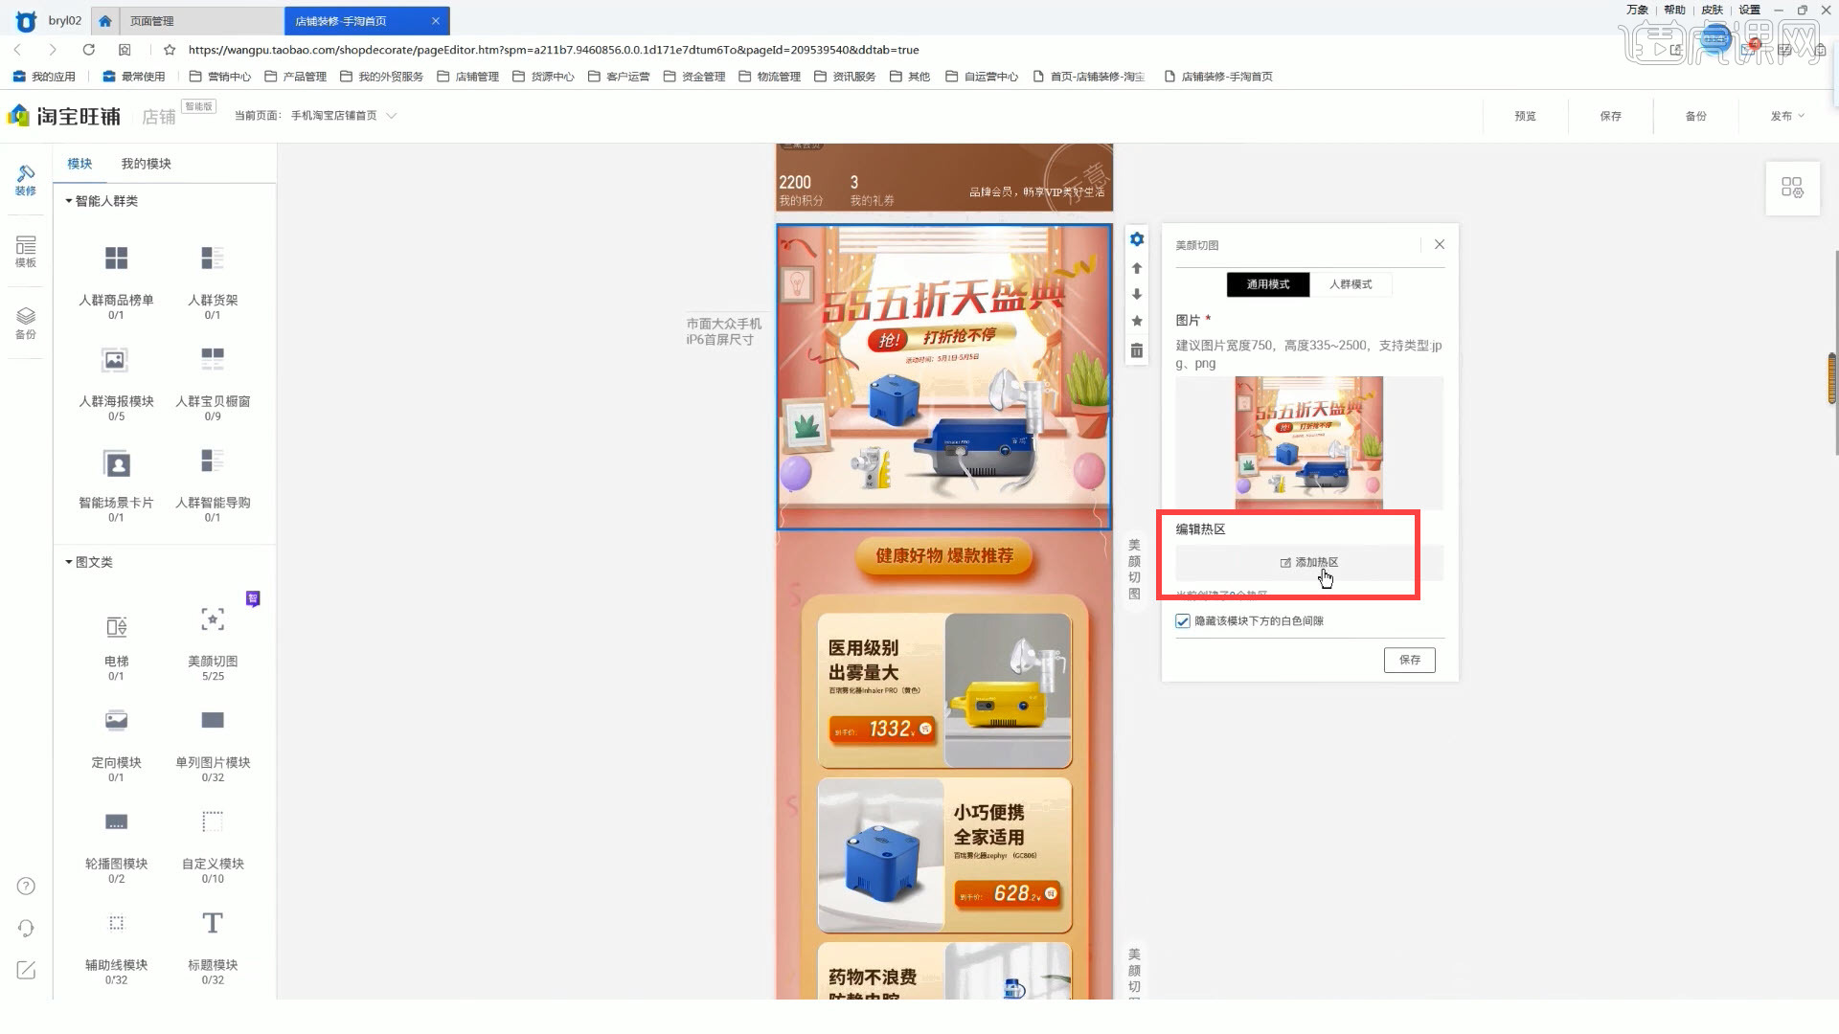Click the feedback edit icon in sidebar
The height and width of the screenshot is (1034, 1839).
click(27, 970)
